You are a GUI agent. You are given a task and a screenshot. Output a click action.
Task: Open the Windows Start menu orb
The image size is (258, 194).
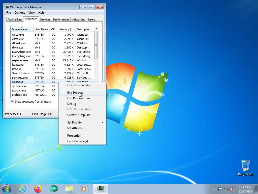7,189
